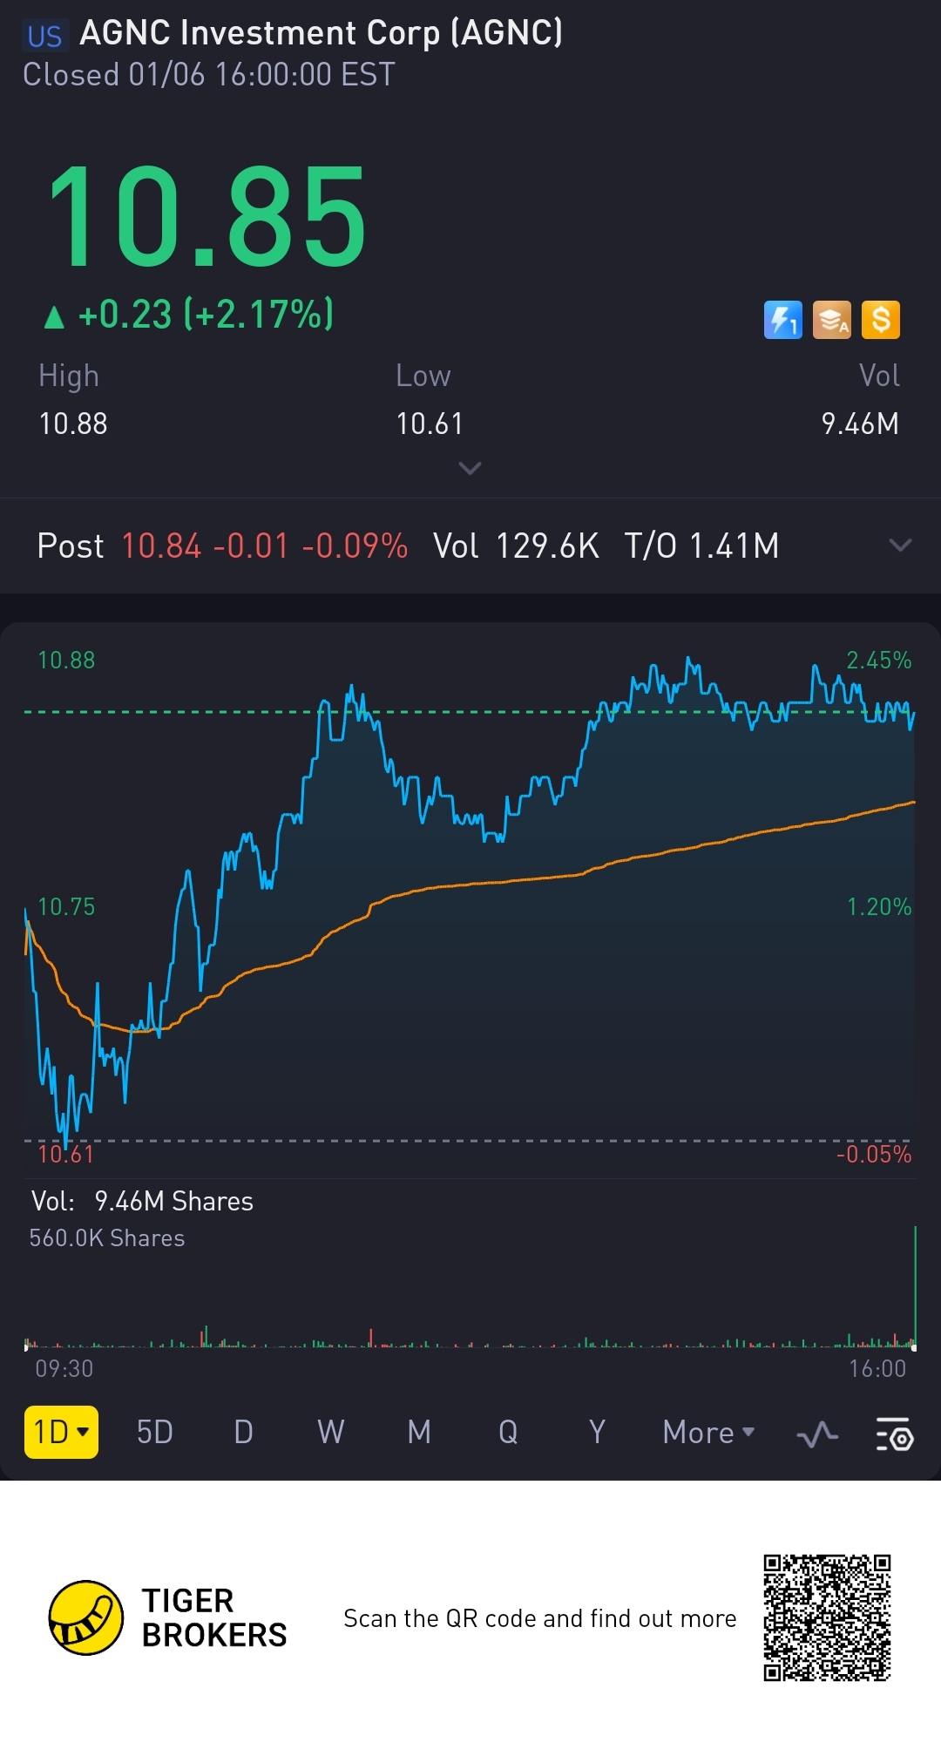Screen dimensions: 941x1756
Task: Tap the US market badge
Action: (x=44, y=36)
